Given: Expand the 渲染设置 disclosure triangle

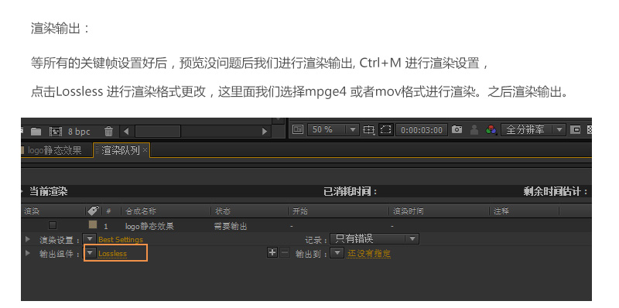Looking at the screenshot, I should tap(28, 239).
